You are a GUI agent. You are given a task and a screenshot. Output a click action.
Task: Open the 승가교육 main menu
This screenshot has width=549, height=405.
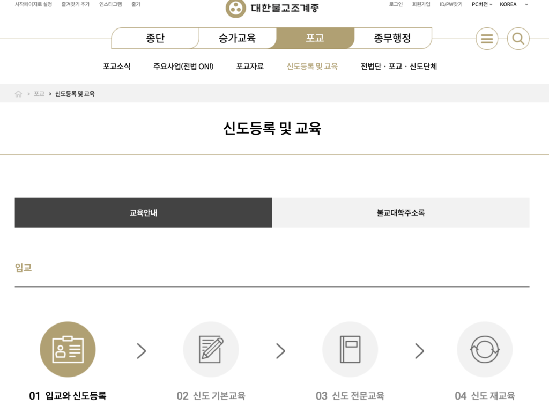click(x=237, y=38)
